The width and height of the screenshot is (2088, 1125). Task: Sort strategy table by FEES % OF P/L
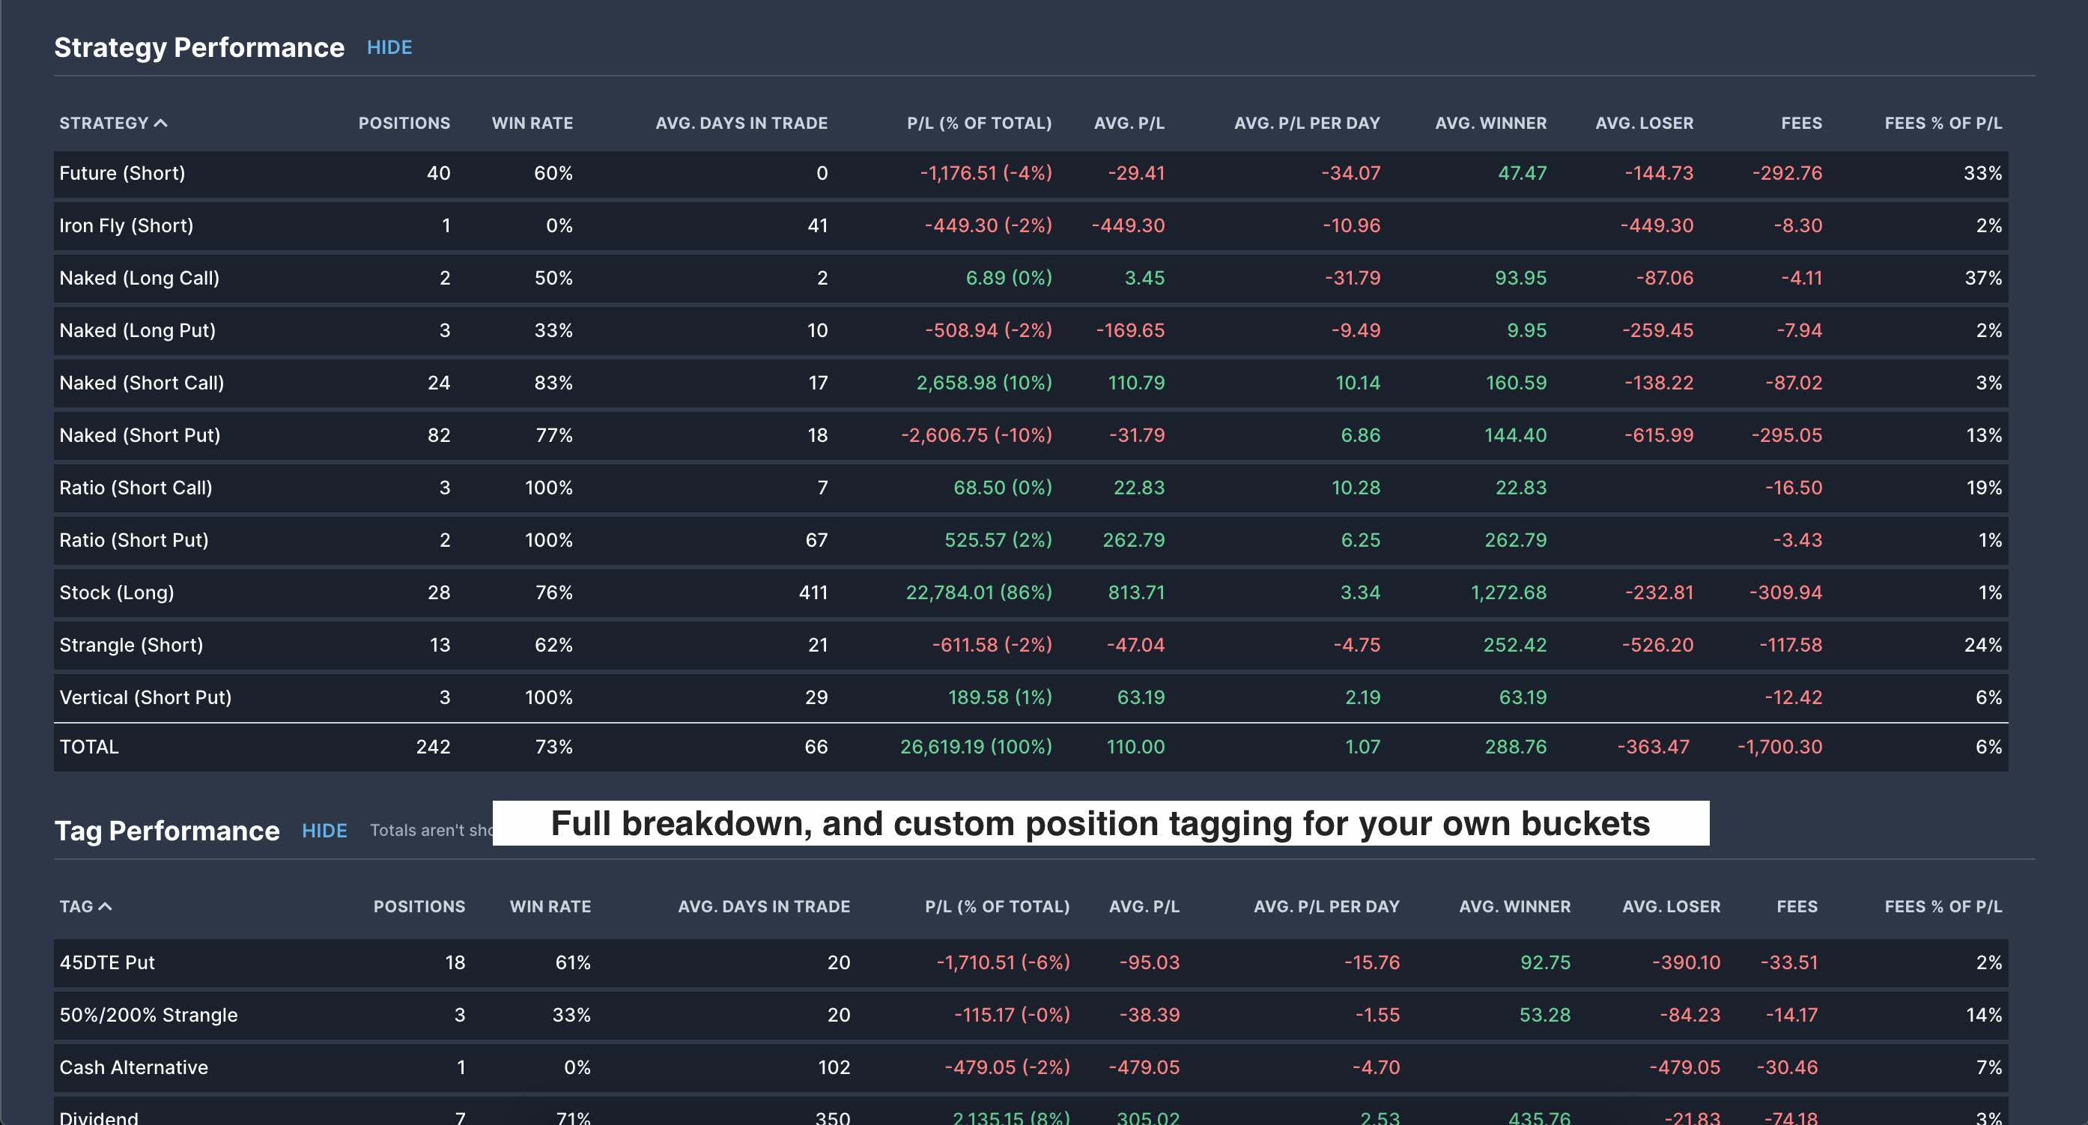coord(1942,123)
